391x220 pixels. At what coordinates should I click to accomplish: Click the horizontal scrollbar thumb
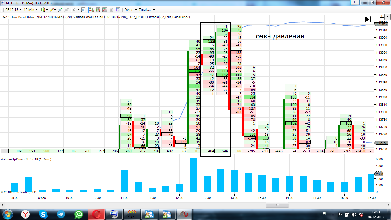277,205
